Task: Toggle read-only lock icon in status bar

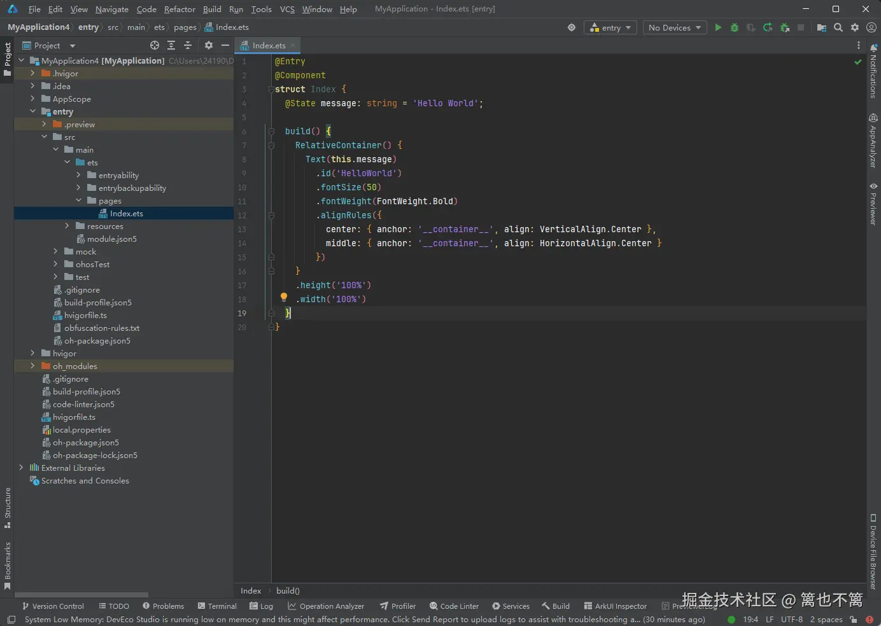Action: [853, 619]
